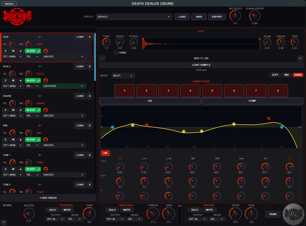
Task: Open the SNARE track stereo mode dropdown
Action: pyautogui.click(x=33, y=116)
